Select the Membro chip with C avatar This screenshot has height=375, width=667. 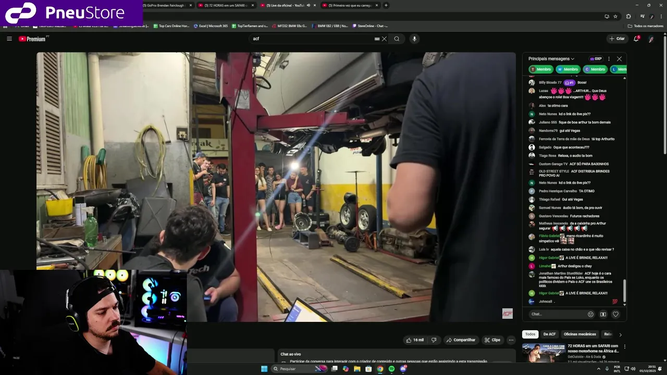pos(595,69)
